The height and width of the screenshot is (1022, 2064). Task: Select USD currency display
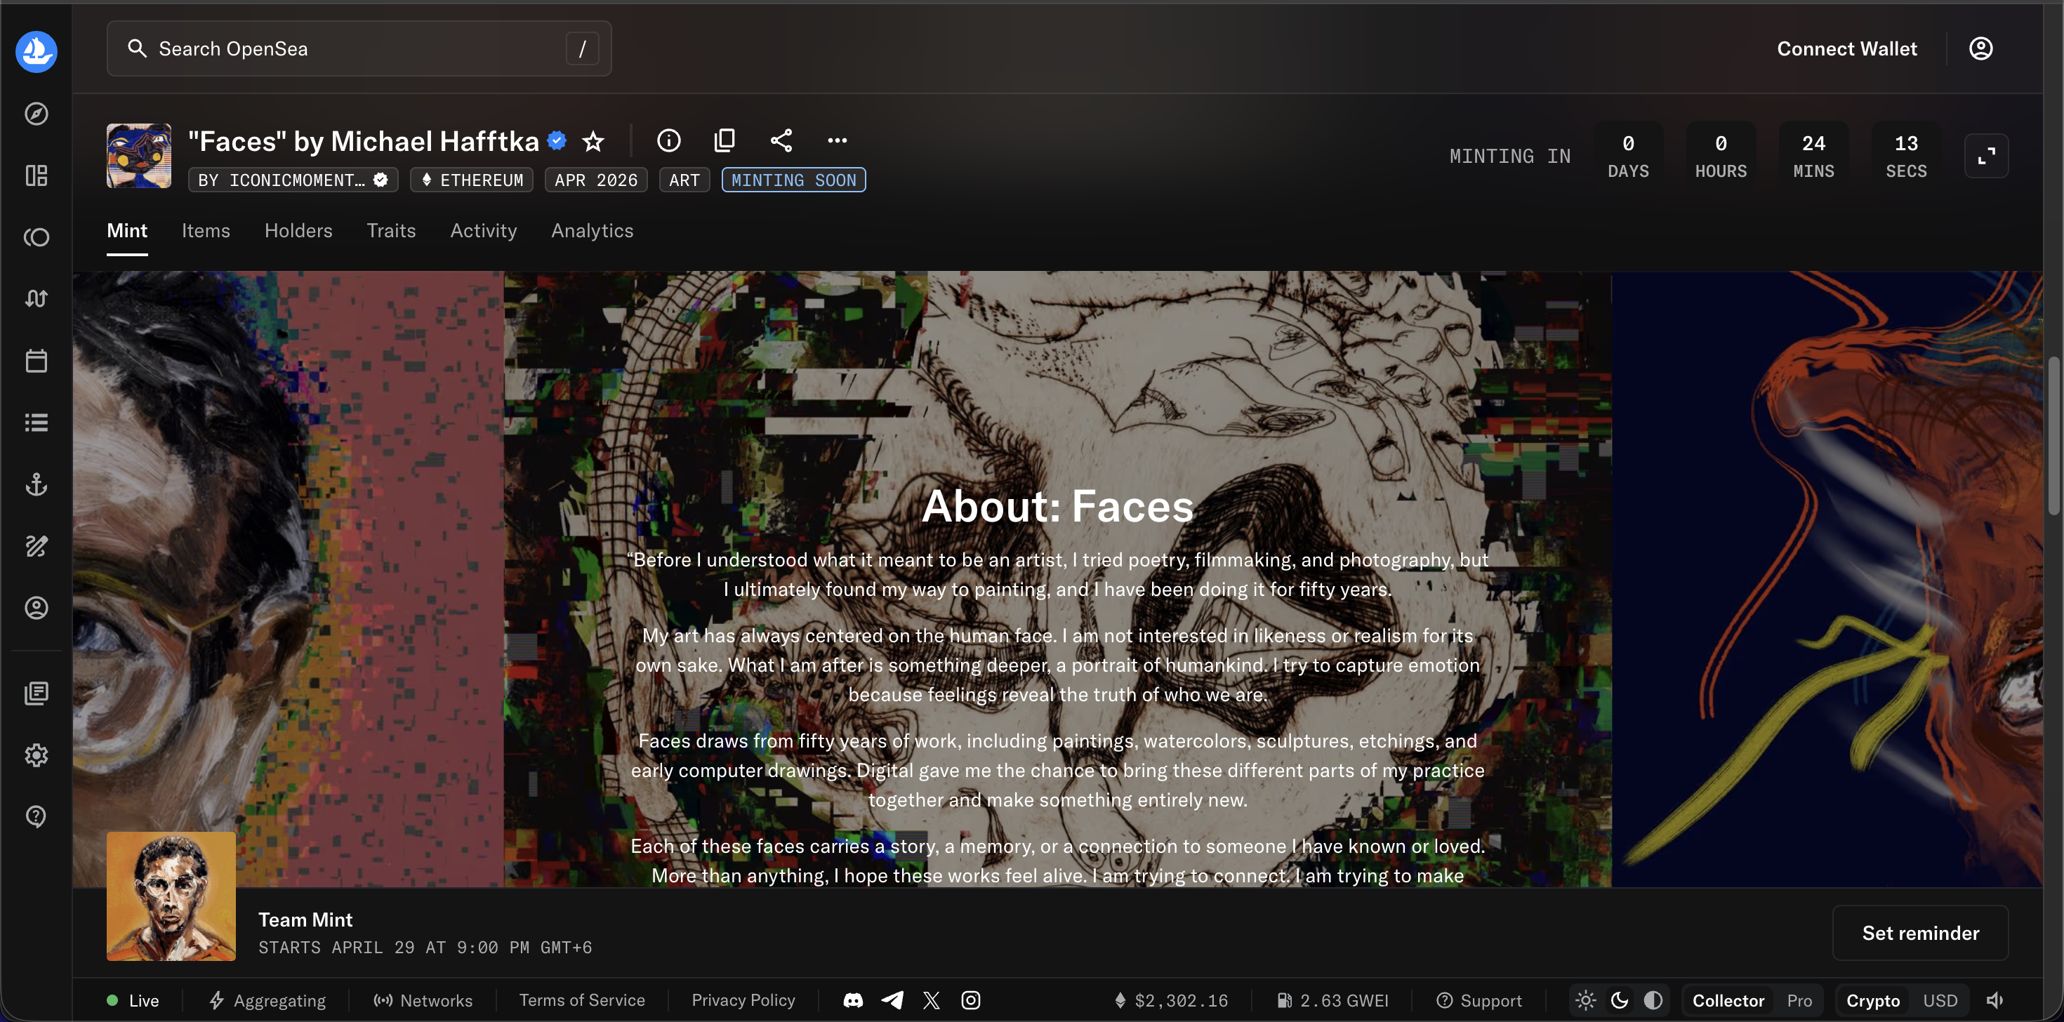(1940, 1000)
